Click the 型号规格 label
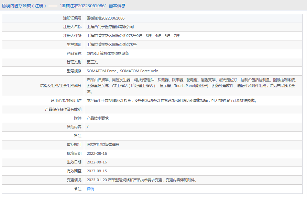The height and width of the screenshot is (197, 307). [74, 71]
